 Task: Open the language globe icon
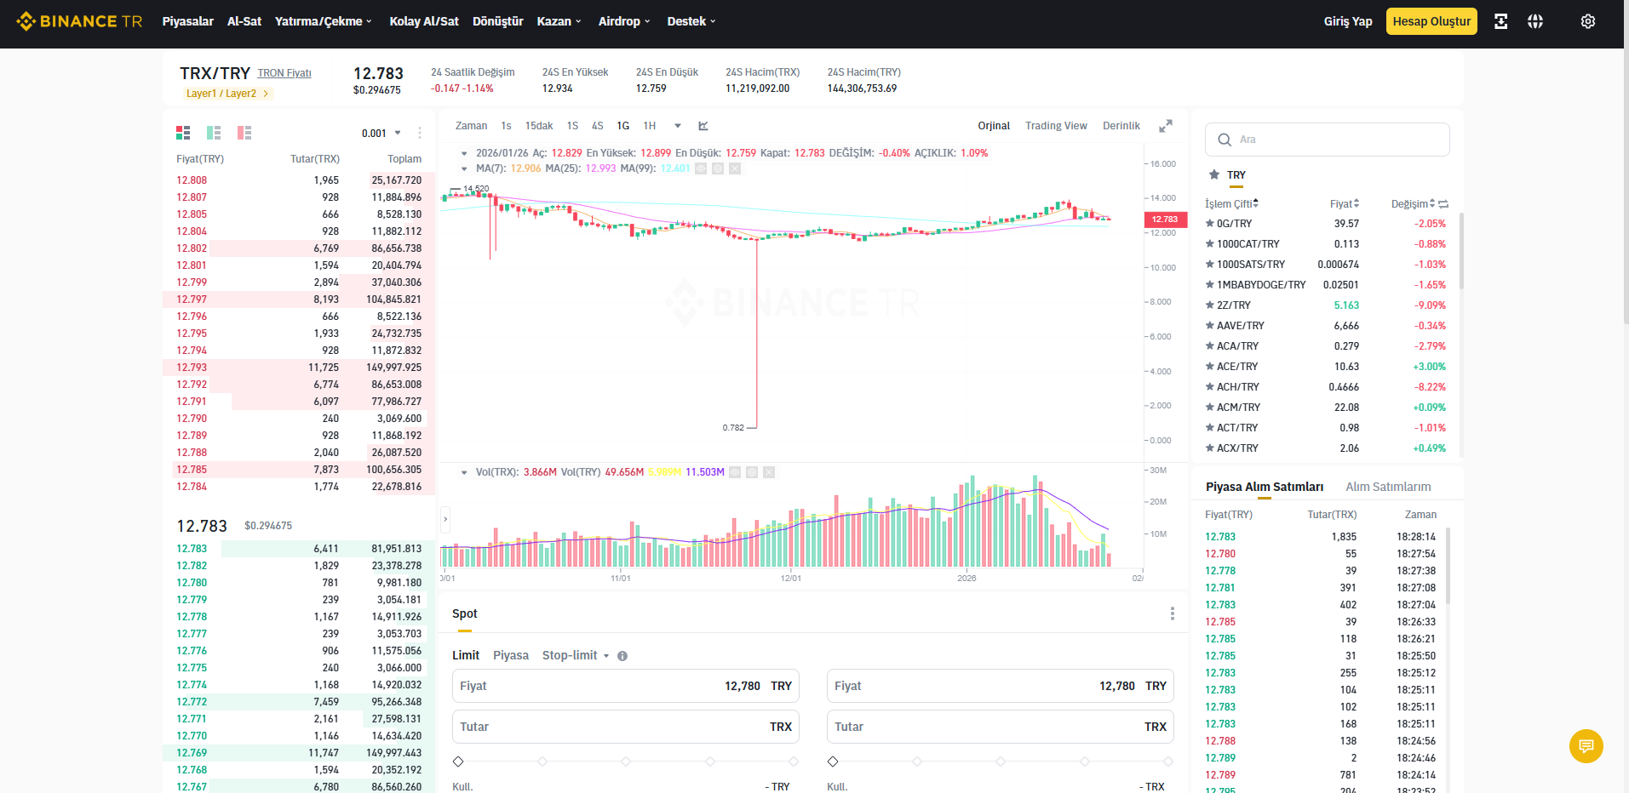[x=1535, y=21]
